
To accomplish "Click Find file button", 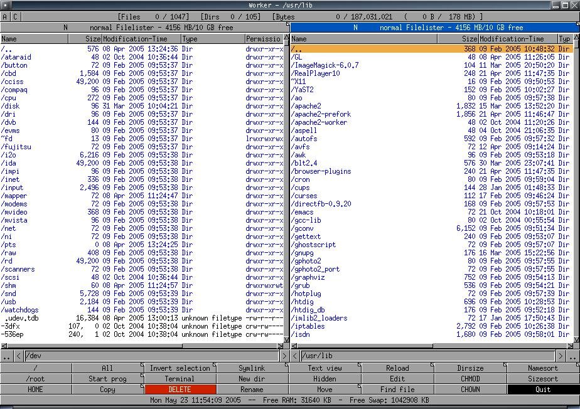I will coord(397,390).
